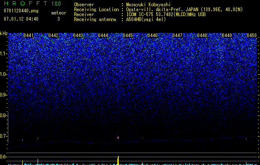Click the 0.7 kHz axis label
The image size is (260, 165).
(x=3, y=136)
